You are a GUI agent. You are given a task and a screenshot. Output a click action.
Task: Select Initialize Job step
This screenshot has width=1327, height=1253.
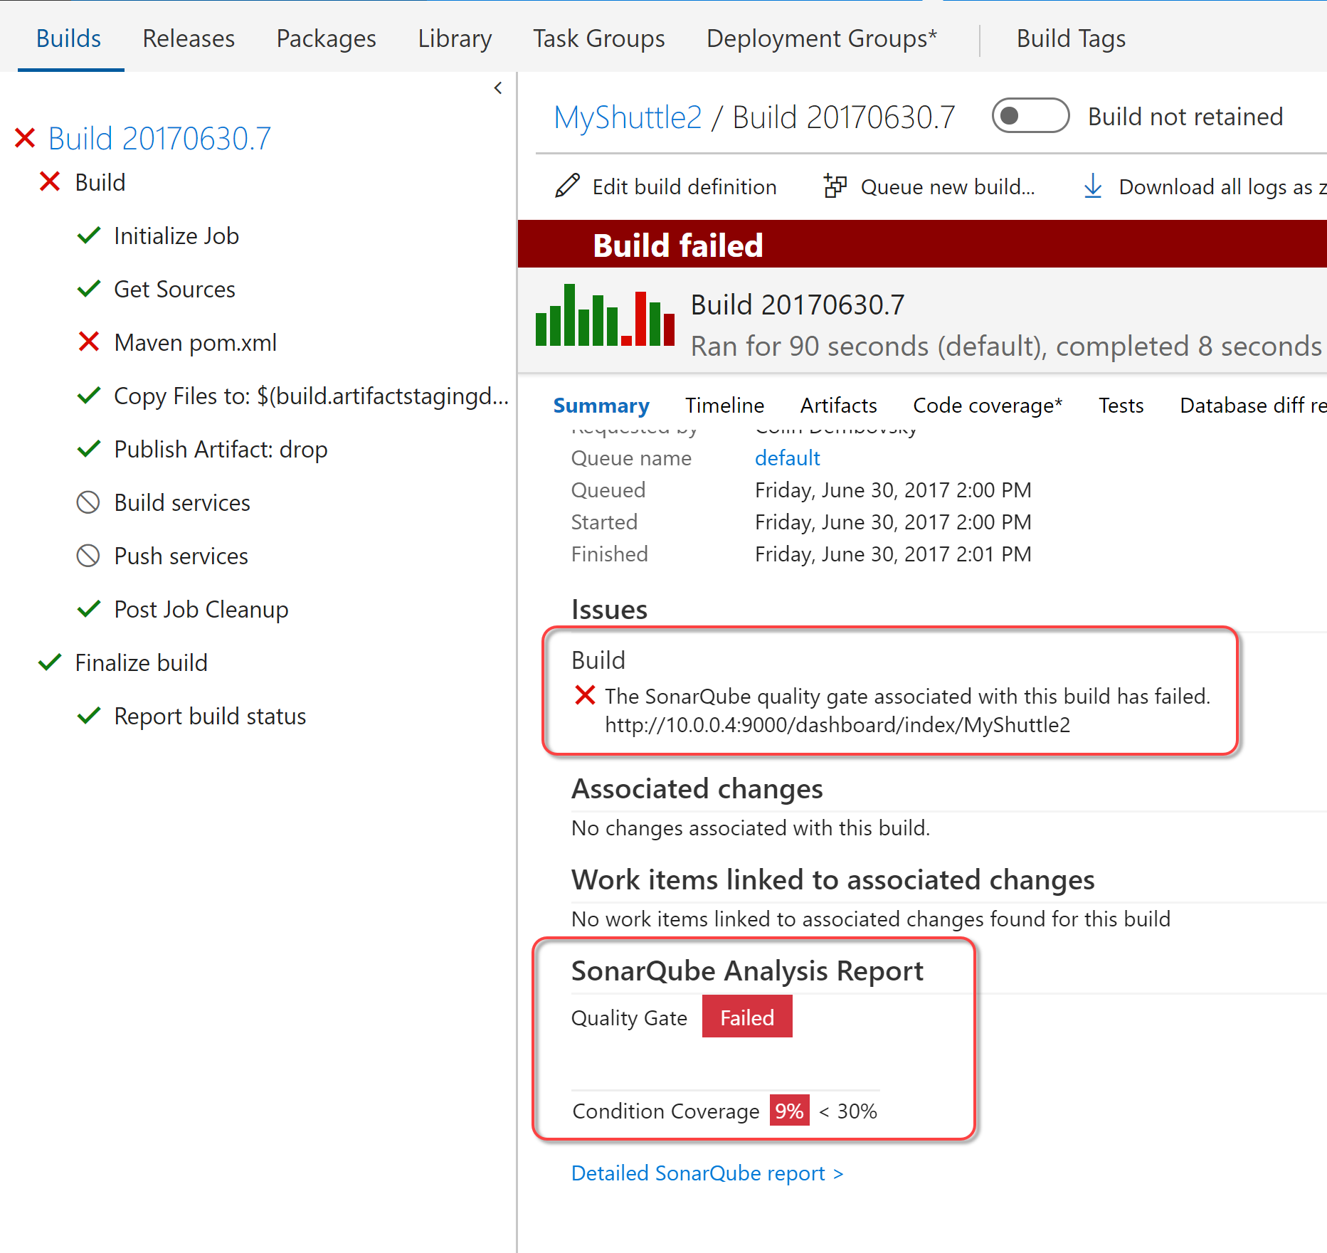tap(176, 236)
